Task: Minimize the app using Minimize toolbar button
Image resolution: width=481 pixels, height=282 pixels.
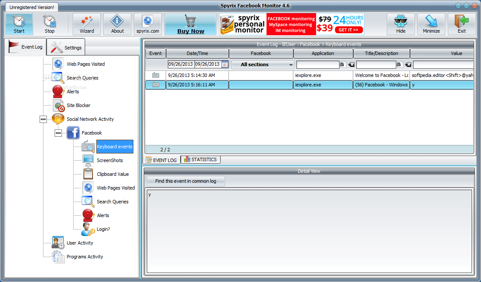Action: click(431, 24)
